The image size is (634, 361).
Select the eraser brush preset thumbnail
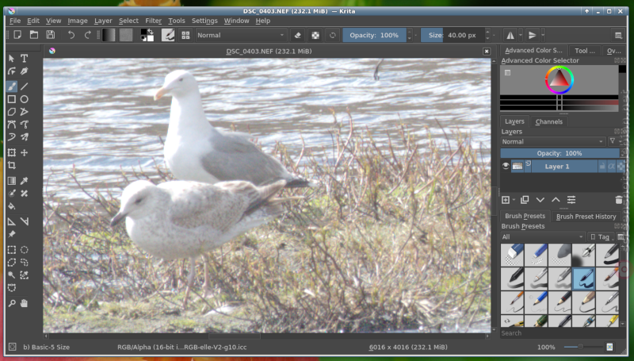tap(512, 255)
